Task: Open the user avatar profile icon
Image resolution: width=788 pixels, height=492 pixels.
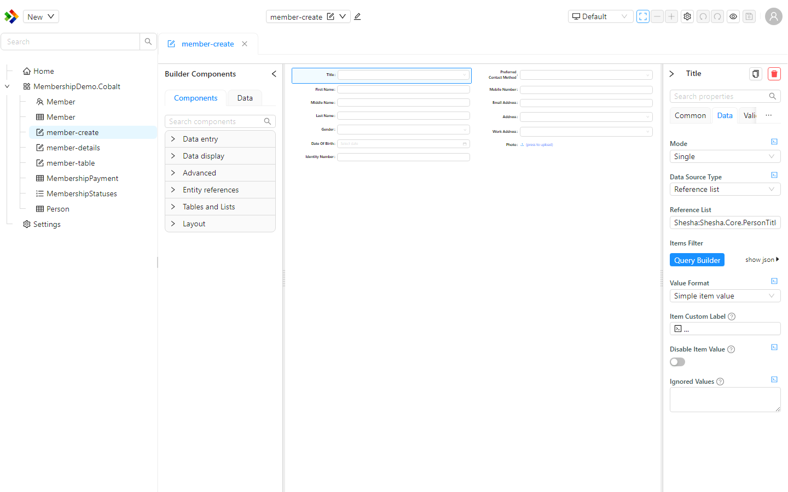Action: pyautogui.click(x=773, y=16)
